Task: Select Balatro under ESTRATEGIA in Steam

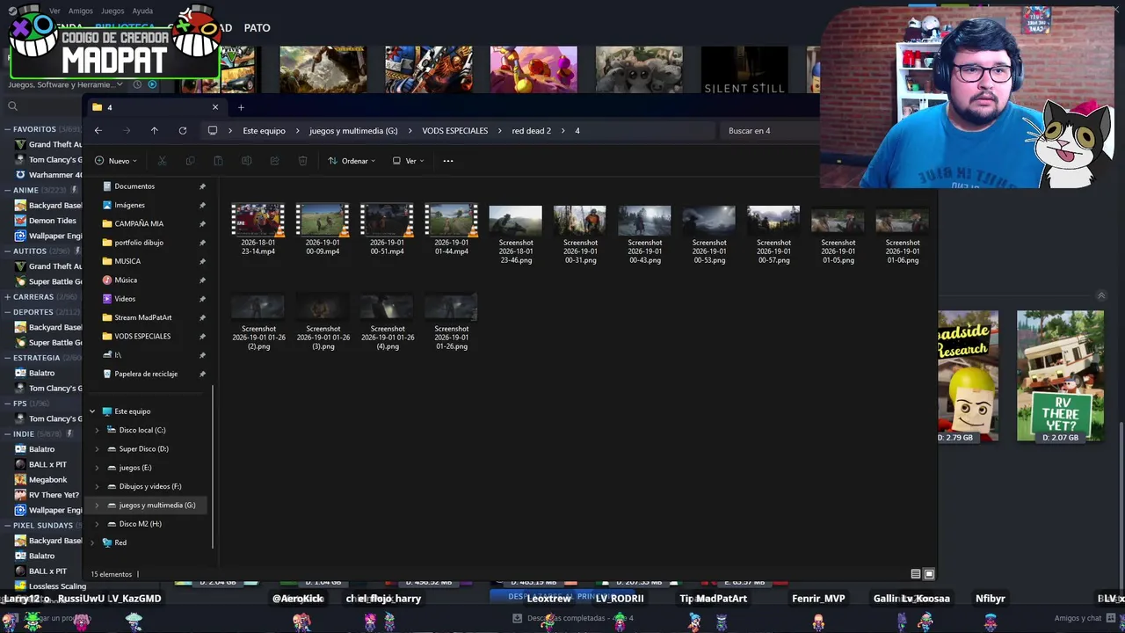Action: pyautogui.click(x=41, y=373)
